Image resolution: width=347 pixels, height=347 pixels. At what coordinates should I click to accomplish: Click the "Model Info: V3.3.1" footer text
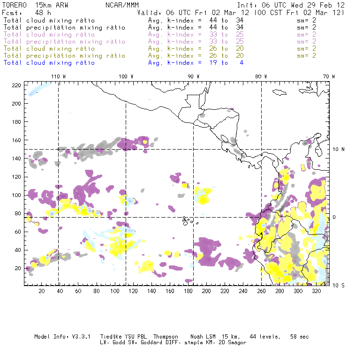pos(62,337)
